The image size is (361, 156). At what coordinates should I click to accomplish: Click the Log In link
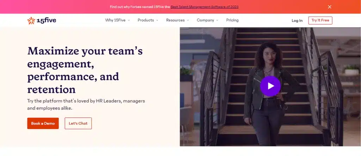click(x=297, y=20)
